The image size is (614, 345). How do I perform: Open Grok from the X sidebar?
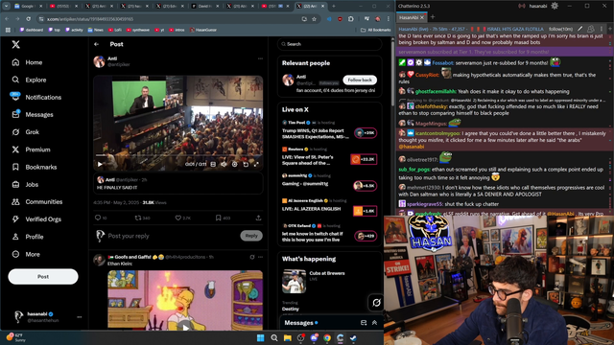[26, 132]
